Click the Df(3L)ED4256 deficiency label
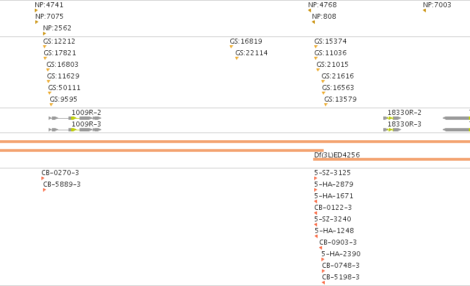 (336, 155)
